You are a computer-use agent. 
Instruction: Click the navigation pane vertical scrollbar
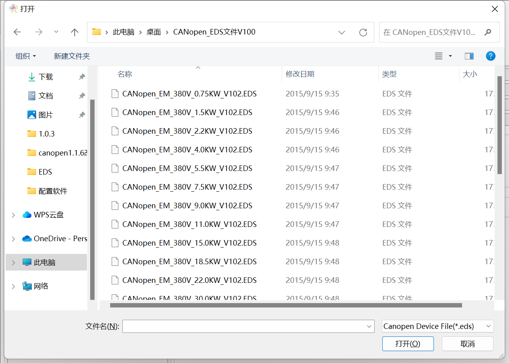93,200
